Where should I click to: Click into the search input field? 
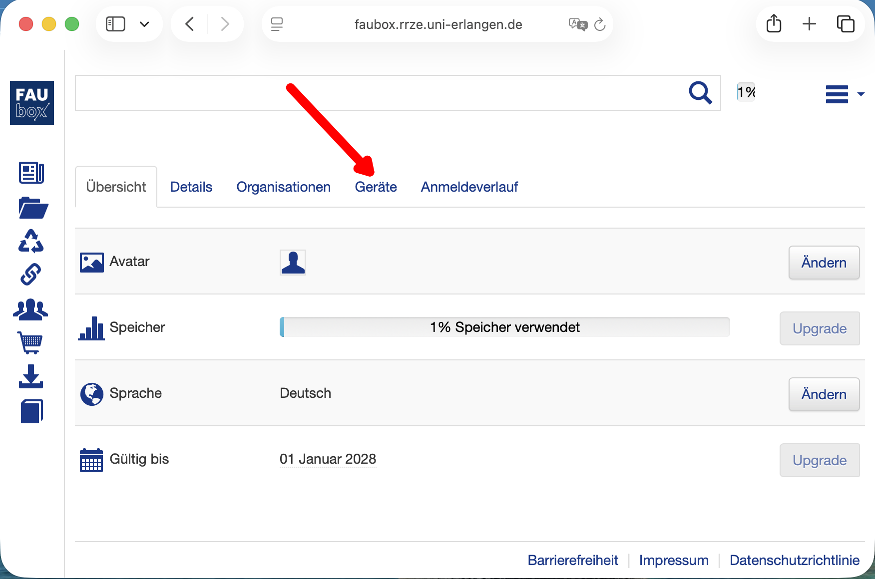coord(380,93)
